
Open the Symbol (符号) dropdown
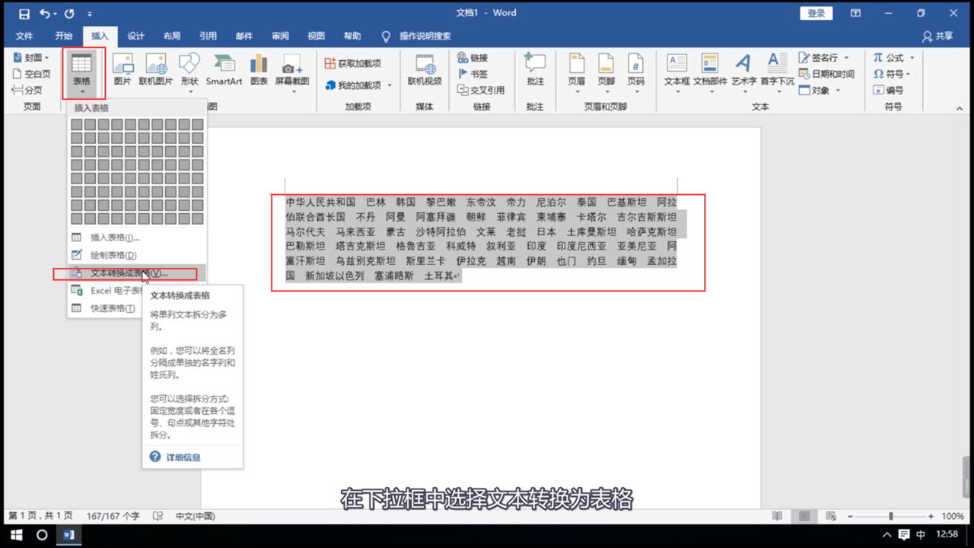click(893, 74)
